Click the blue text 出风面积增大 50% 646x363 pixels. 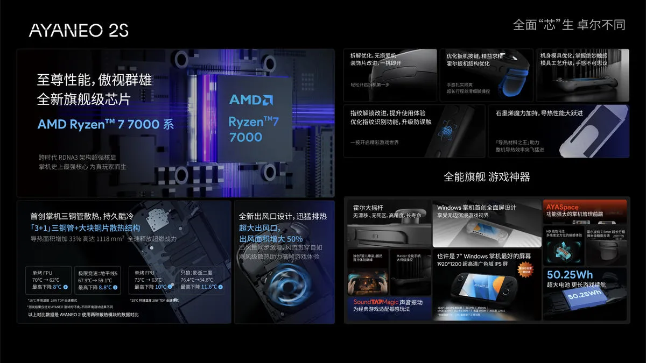[x=270, y=239]
